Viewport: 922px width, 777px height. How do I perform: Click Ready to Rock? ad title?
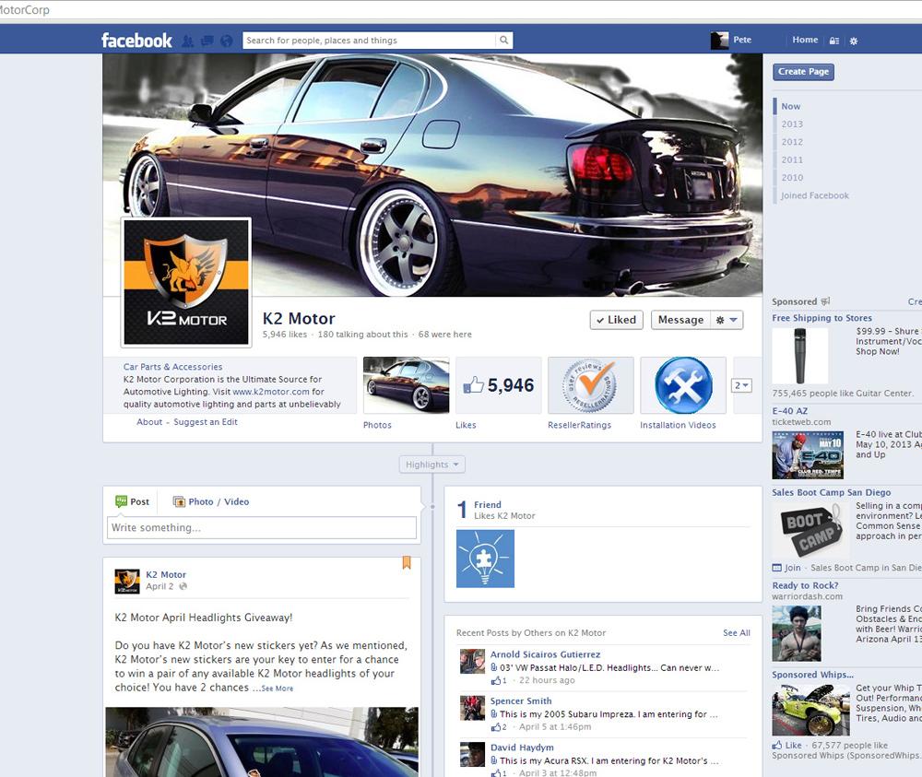805,585
